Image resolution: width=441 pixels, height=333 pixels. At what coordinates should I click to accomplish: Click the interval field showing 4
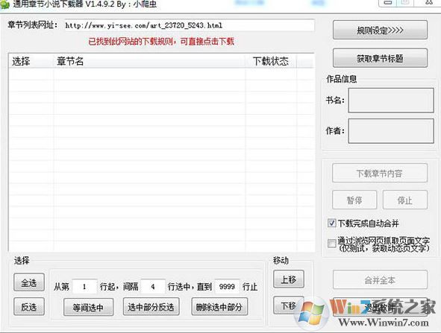(x=153, y=287)
